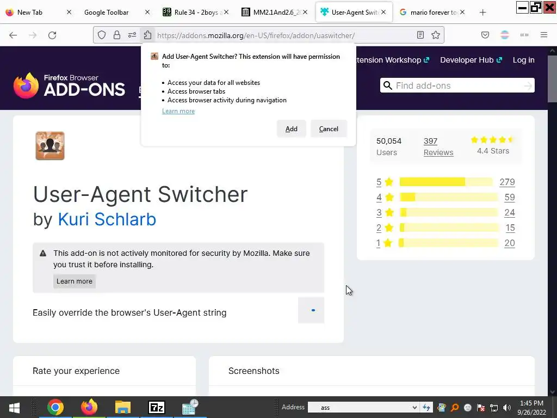The image size is (557, 418).
Task: Click the 1-star rating bar
Action: click(x=449, y=243)
